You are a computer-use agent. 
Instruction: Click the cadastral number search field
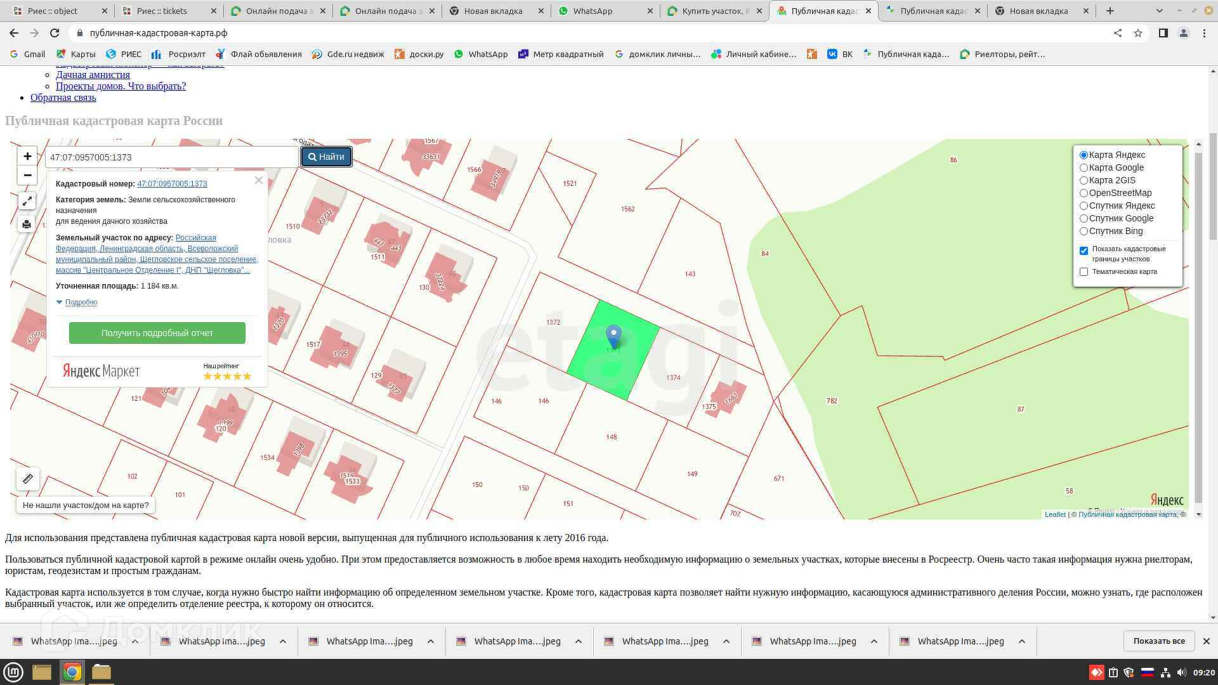pos(171,157)
